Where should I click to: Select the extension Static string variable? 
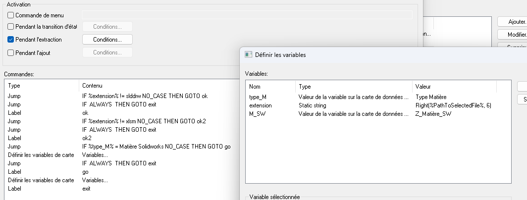(261, 105)
